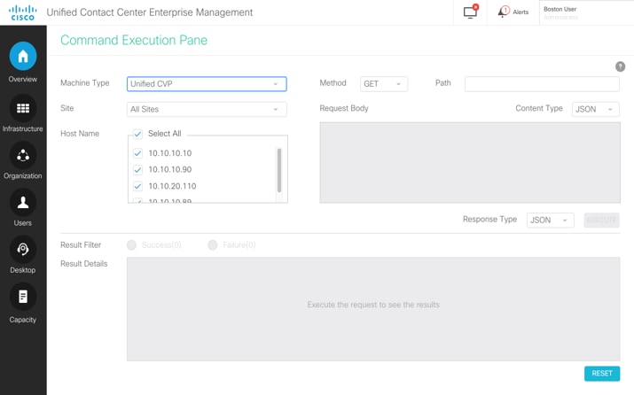Click the Capacity label in sidebar
The image size is (634, 395).
[23, 320]
